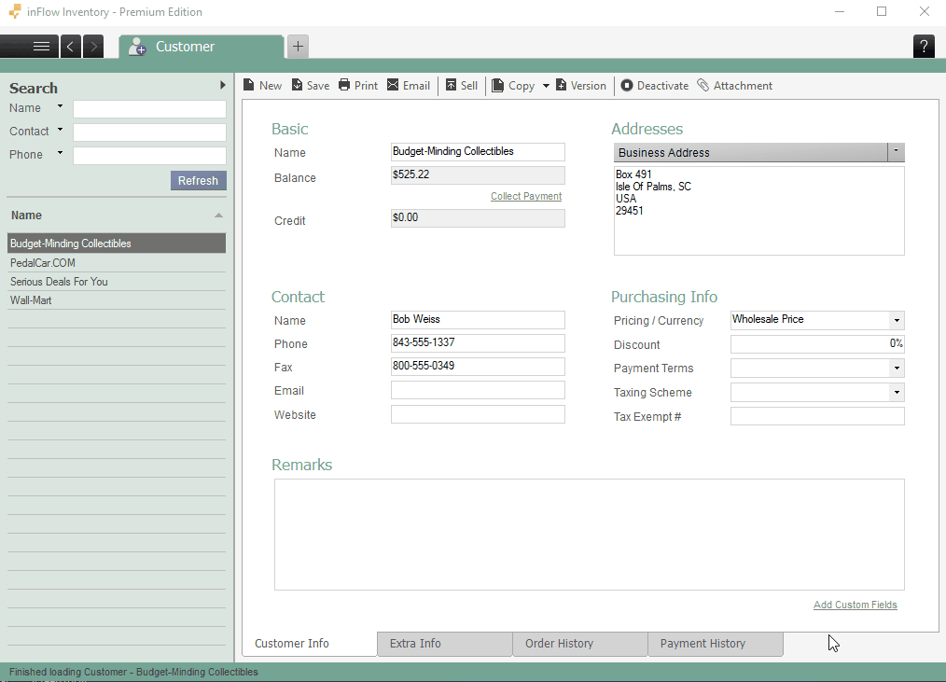This screenshot has width=946, height=682.
Task: Open the Contact search filter dropdown
Action: click(60, 129)
